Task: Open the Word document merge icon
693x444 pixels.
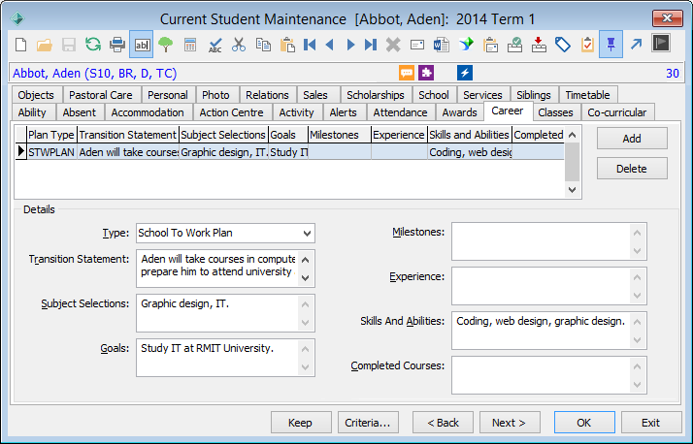Action: 441,45
